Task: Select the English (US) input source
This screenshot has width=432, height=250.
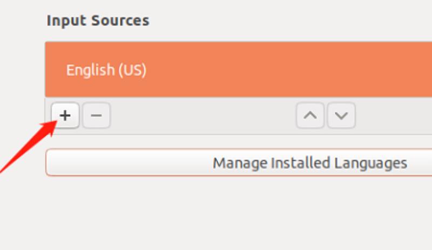Action: [x=239, y=70]
